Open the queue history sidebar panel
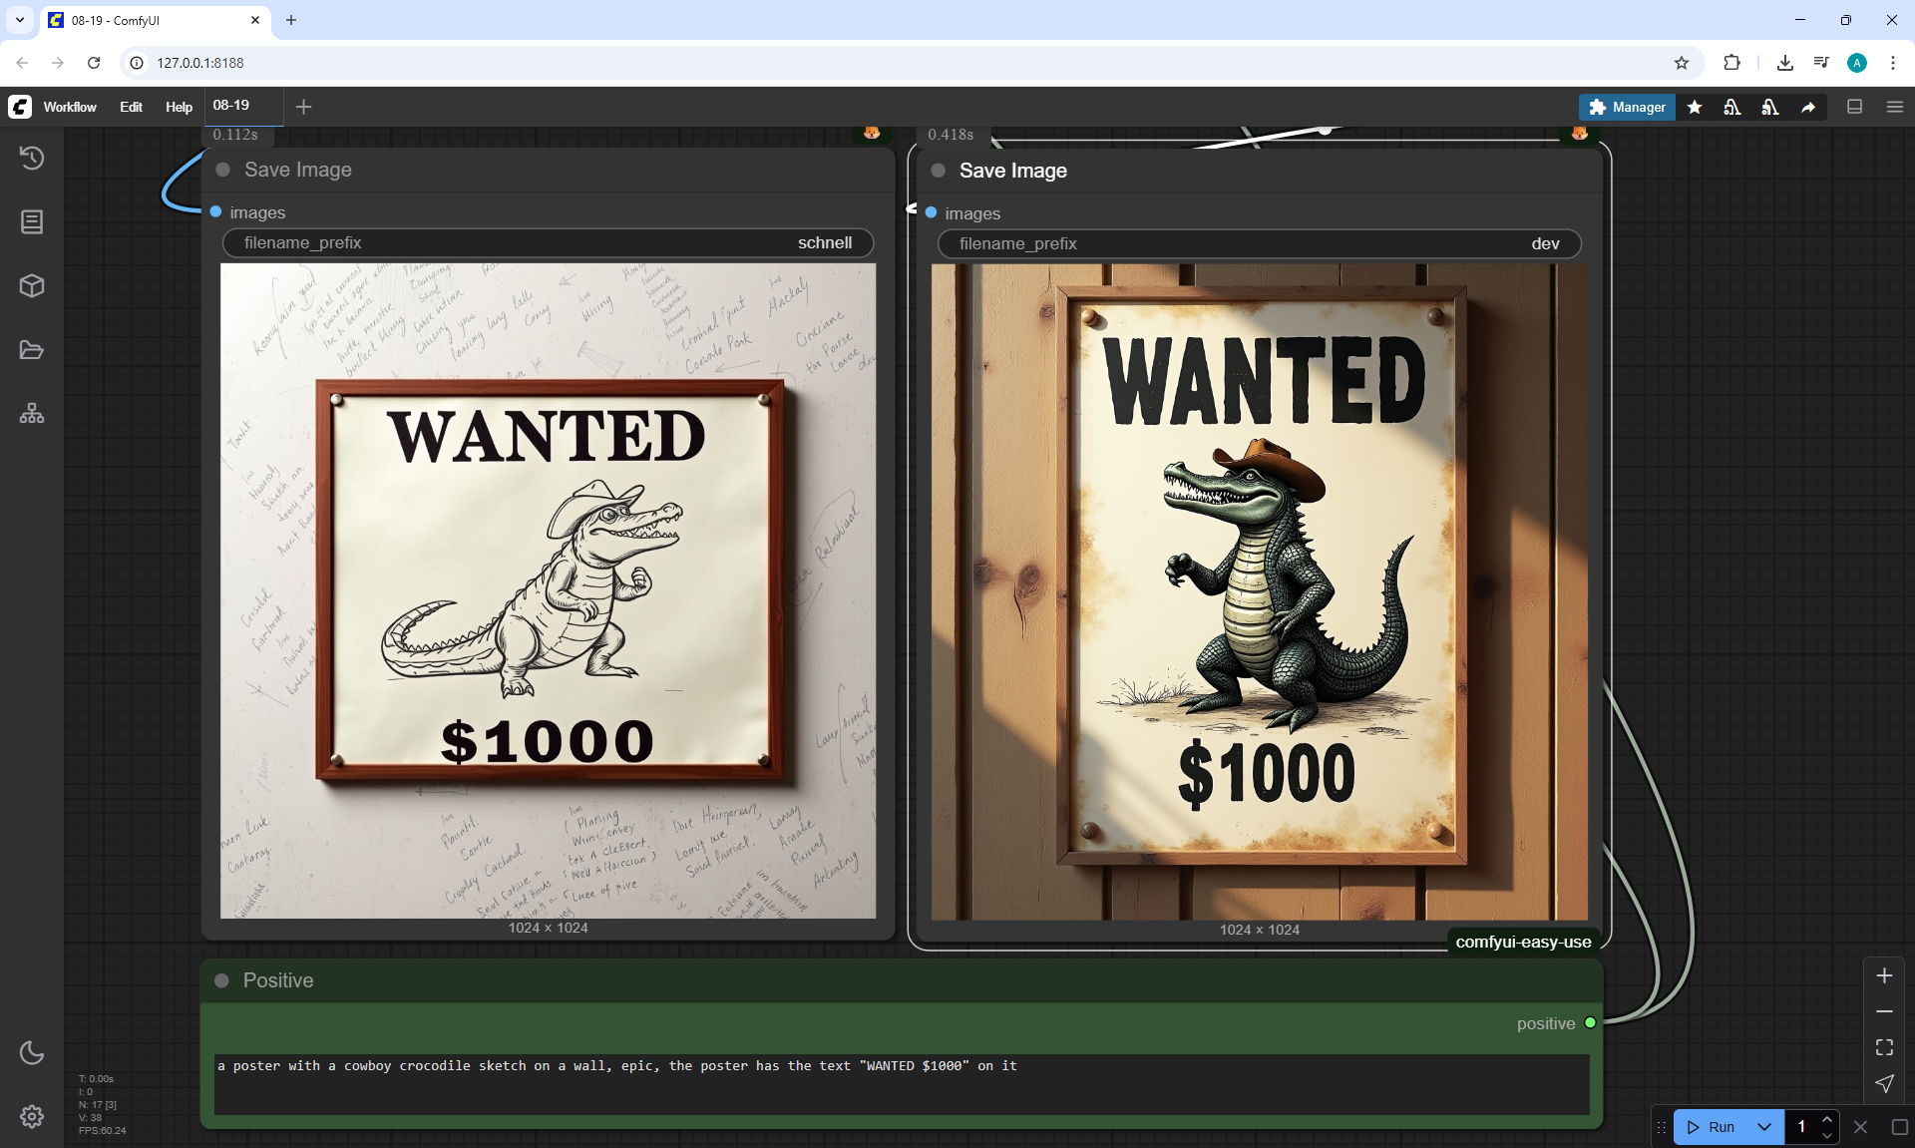Screen dimensions: 1915x1148 coord(32,158)
